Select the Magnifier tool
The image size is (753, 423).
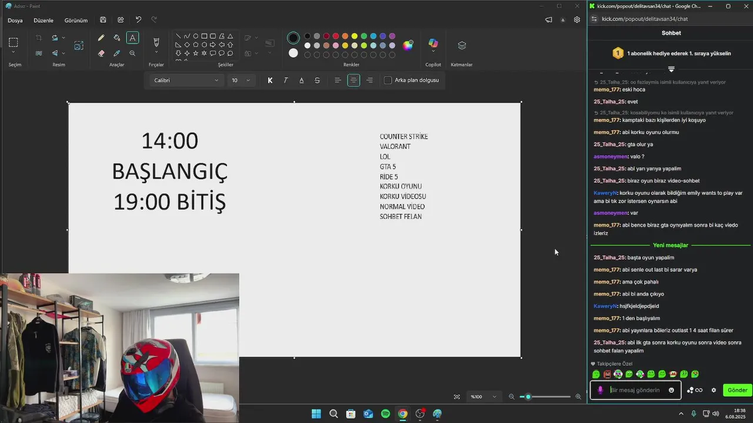tap(132, 53)
